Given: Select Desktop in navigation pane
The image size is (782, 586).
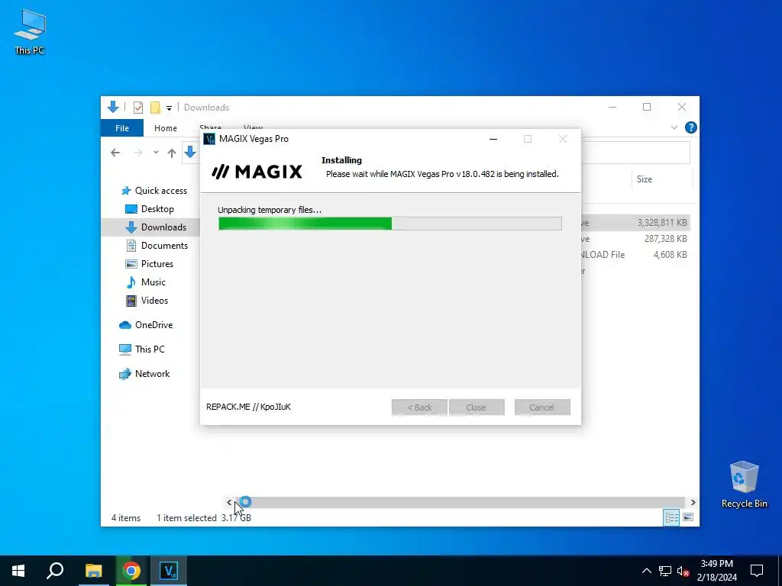Looking at the screenshot, I should coord(150,209).
